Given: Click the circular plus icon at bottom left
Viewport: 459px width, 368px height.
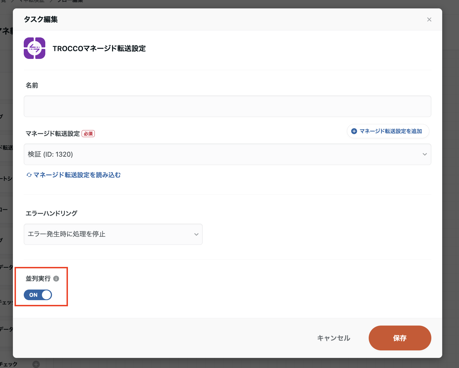Looking at the screenshot, I should 36,364.
